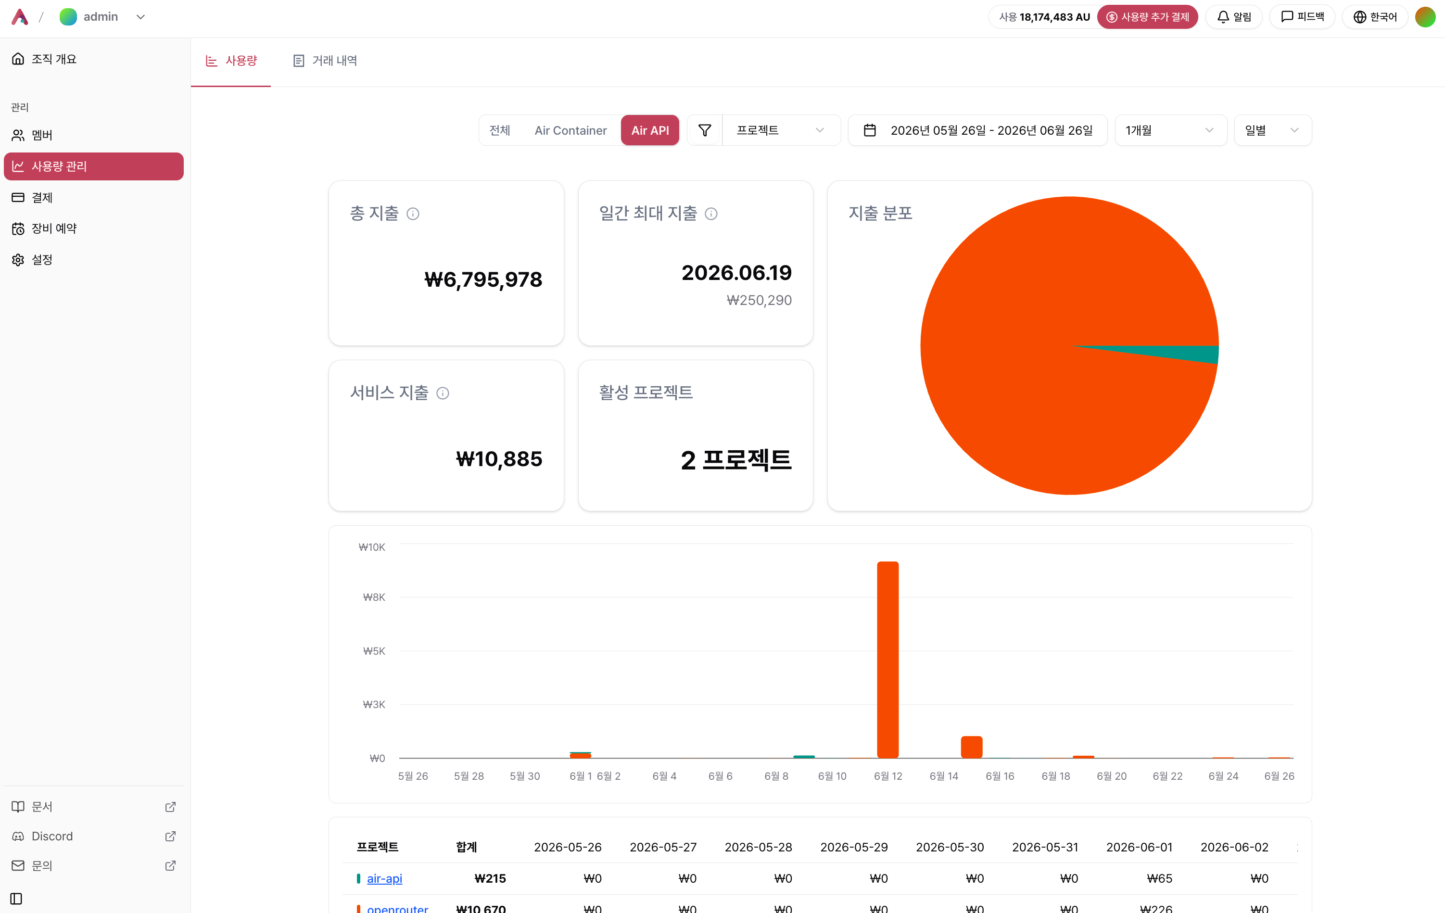The width and height of the screenshot is (1445, 913).
Task: Click the ₩65 cell in air-api row
Action: pyautogui.click(x=1159, y=879)
